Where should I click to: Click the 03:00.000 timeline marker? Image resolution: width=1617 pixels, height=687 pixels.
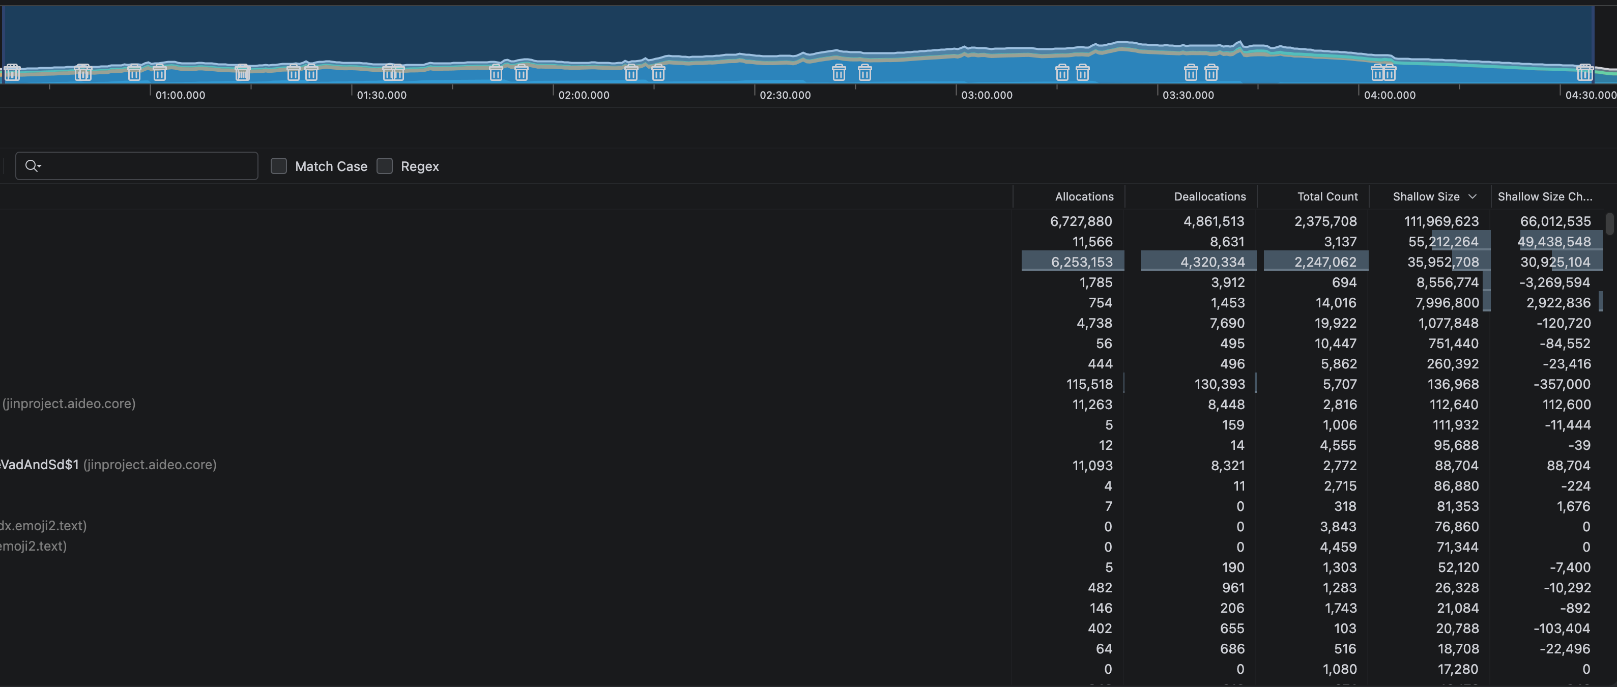tap(986, 95)
